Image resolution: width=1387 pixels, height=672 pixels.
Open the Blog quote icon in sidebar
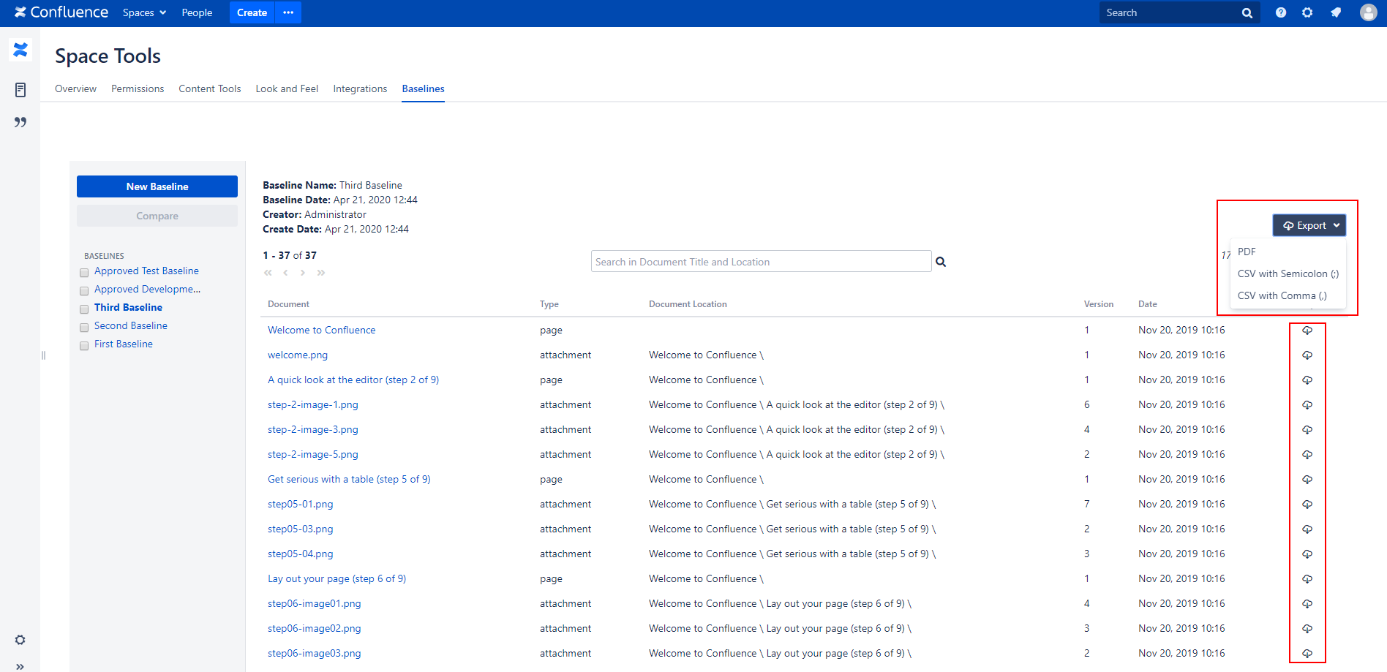click(x=20, y=122)
